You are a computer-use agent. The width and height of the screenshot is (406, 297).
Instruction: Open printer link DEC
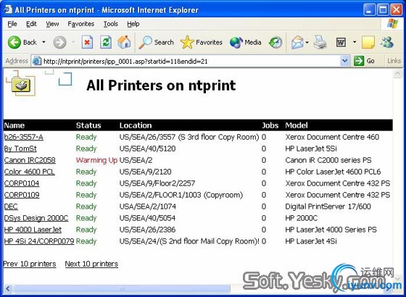[11, 206]
